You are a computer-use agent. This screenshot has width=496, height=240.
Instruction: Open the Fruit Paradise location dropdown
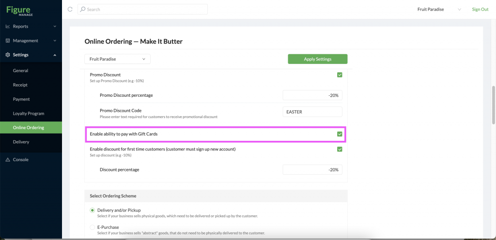coord(117,59)
